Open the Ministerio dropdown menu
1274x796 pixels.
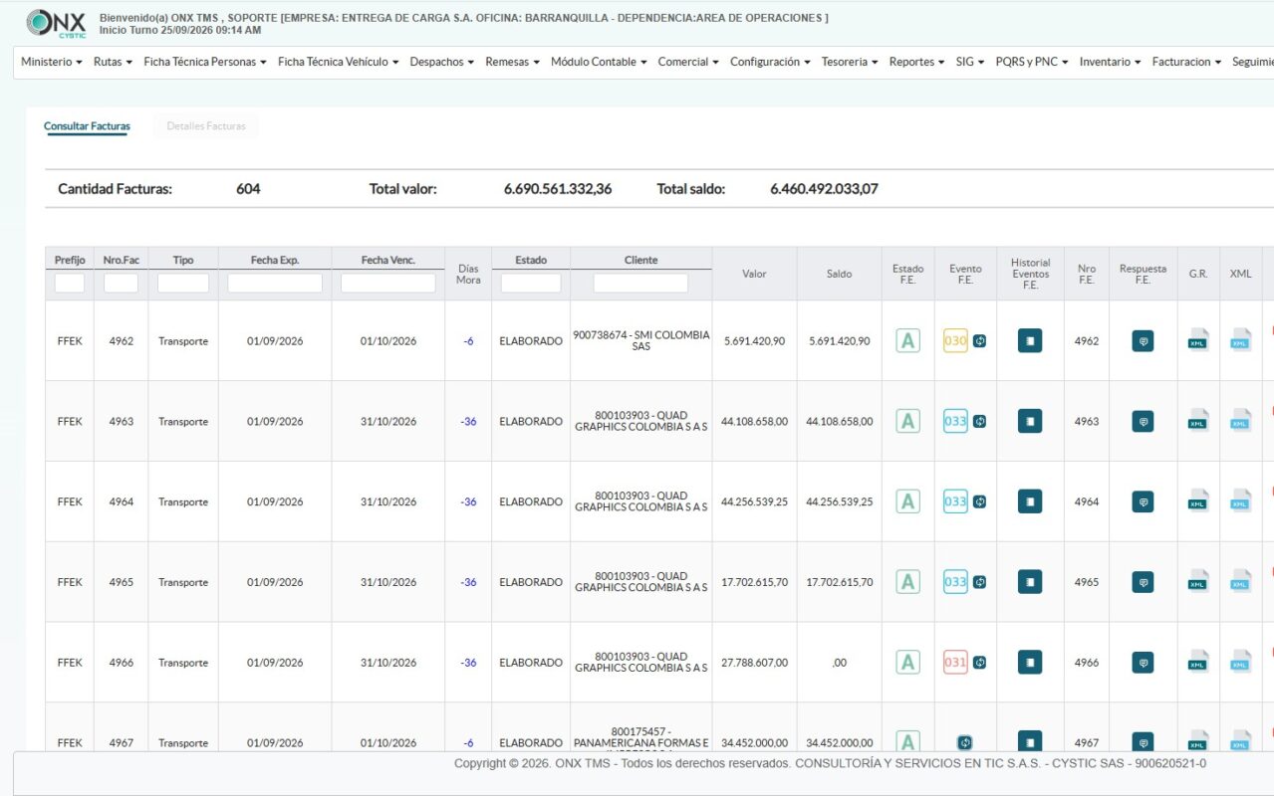[52, 62]
